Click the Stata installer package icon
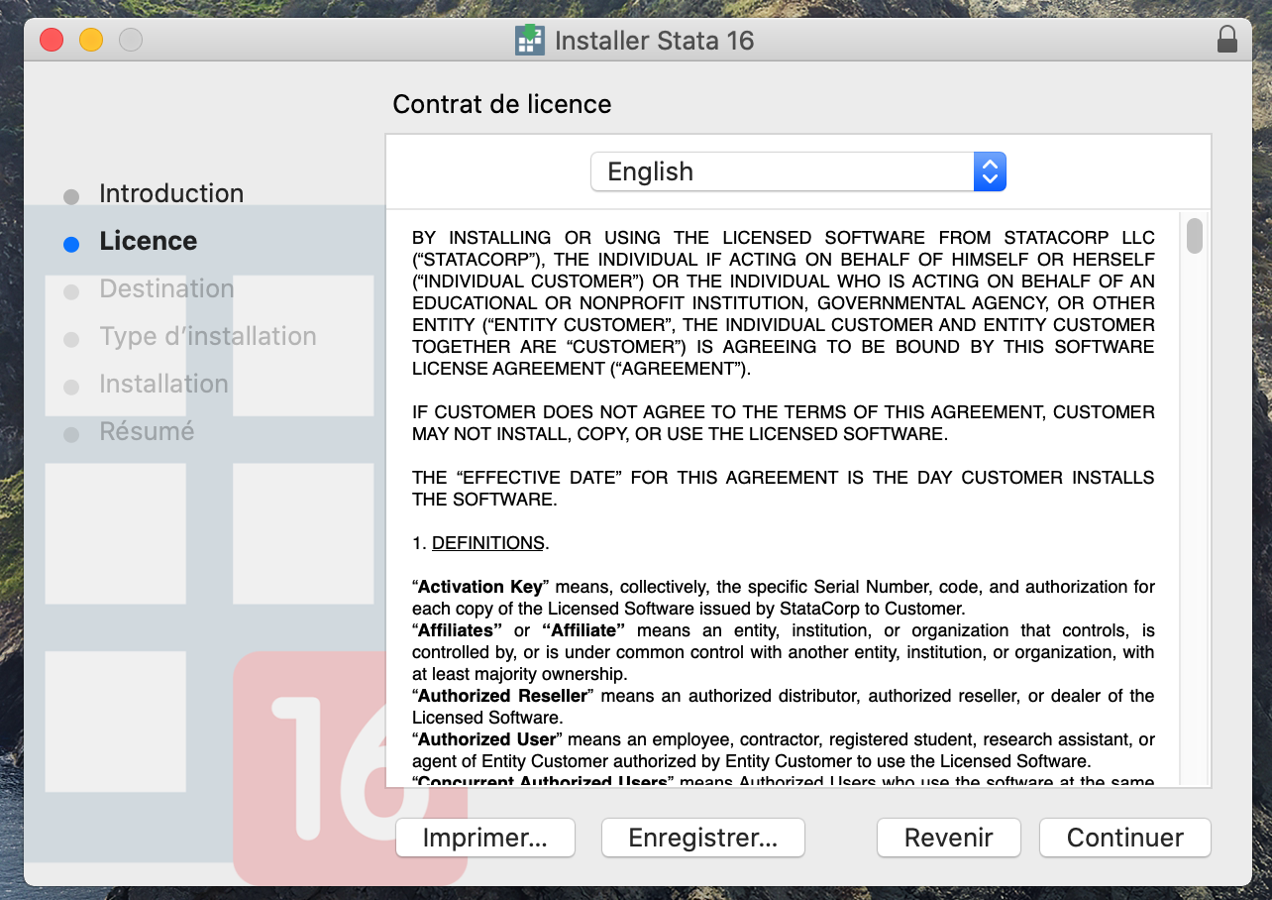 point(530,40)
